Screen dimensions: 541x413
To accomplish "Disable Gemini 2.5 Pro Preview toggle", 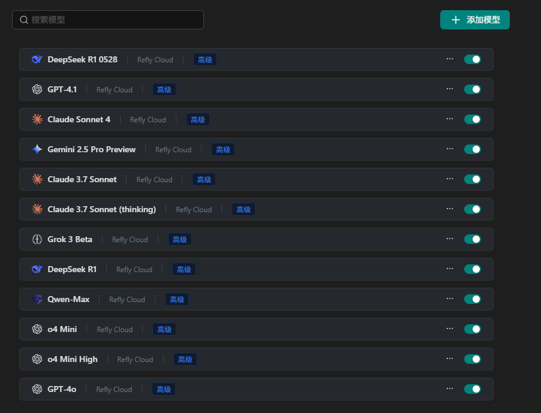I will point(473,150).
